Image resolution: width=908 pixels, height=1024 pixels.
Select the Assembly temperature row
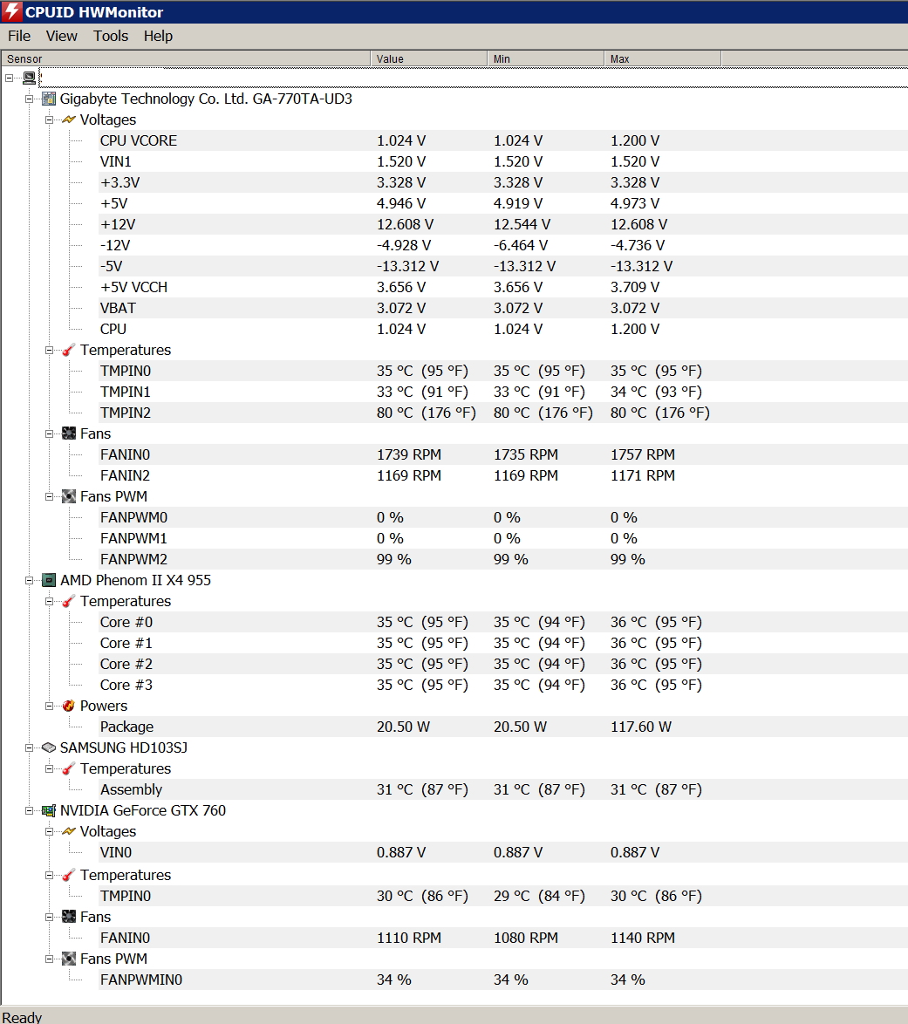coord(503,788)
